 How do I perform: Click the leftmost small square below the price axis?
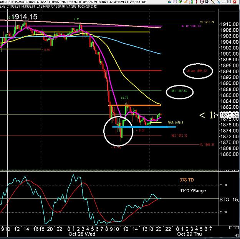click(230, 228)
